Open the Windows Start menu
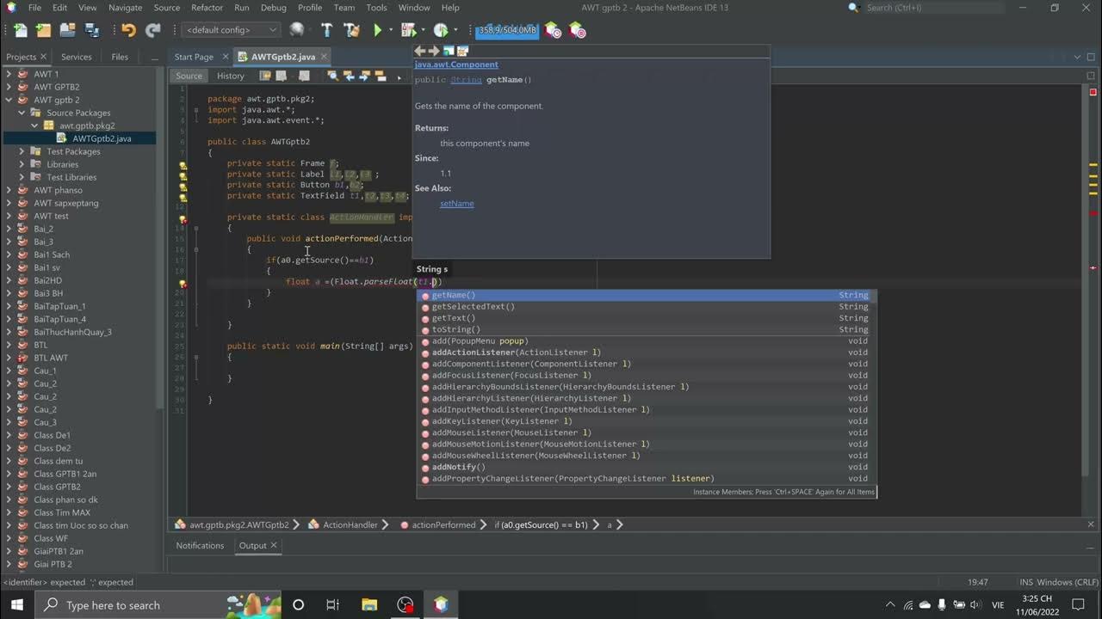Viewport: 1102px width, 619px height. coord(17,604)
